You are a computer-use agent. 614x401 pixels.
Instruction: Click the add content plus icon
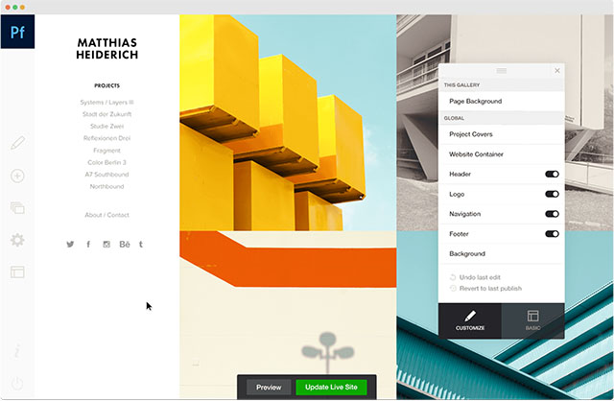17,176
